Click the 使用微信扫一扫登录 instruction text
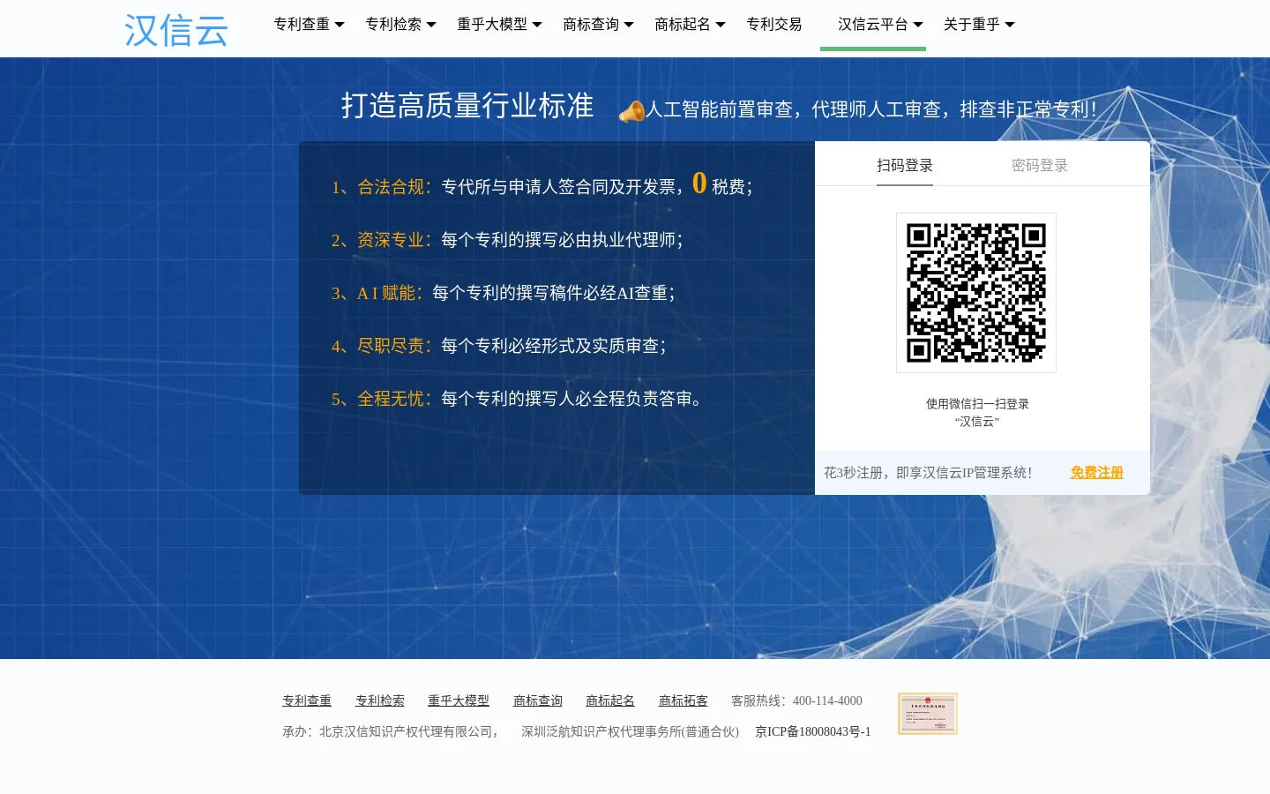 pyautogui.click(x=977, y=404)
